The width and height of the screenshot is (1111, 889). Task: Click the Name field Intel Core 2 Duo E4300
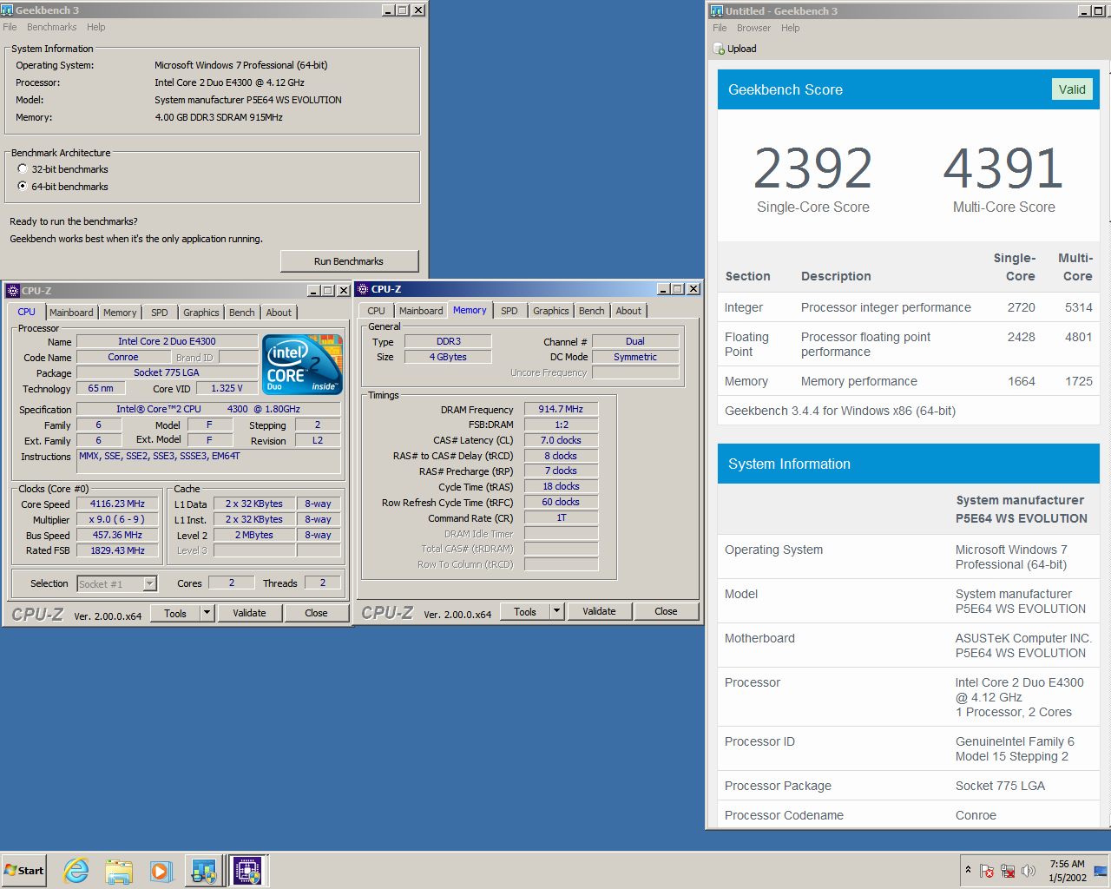(x=167, y=341)
